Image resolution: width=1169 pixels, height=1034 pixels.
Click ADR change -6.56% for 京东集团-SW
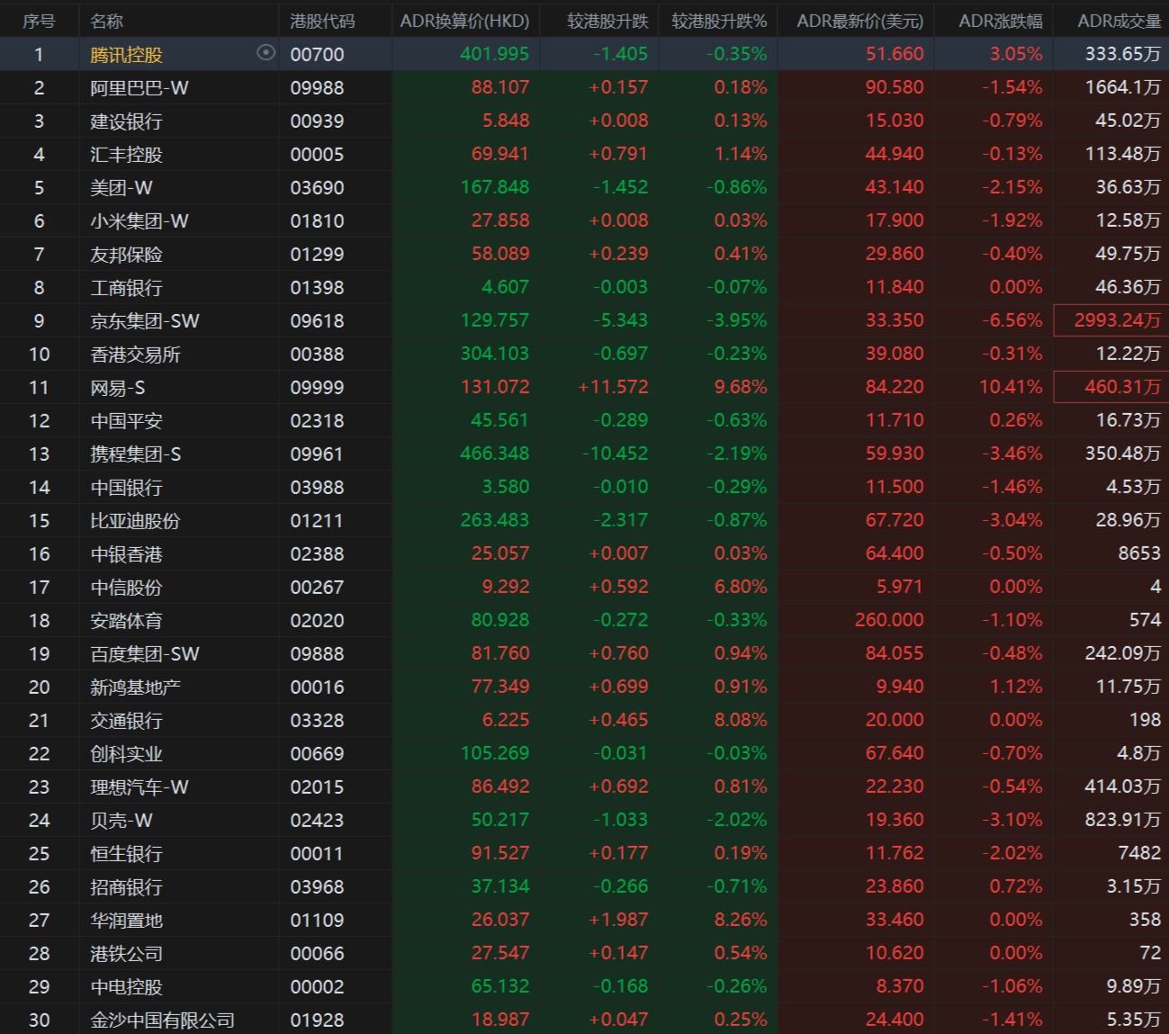pos(1012,320)
